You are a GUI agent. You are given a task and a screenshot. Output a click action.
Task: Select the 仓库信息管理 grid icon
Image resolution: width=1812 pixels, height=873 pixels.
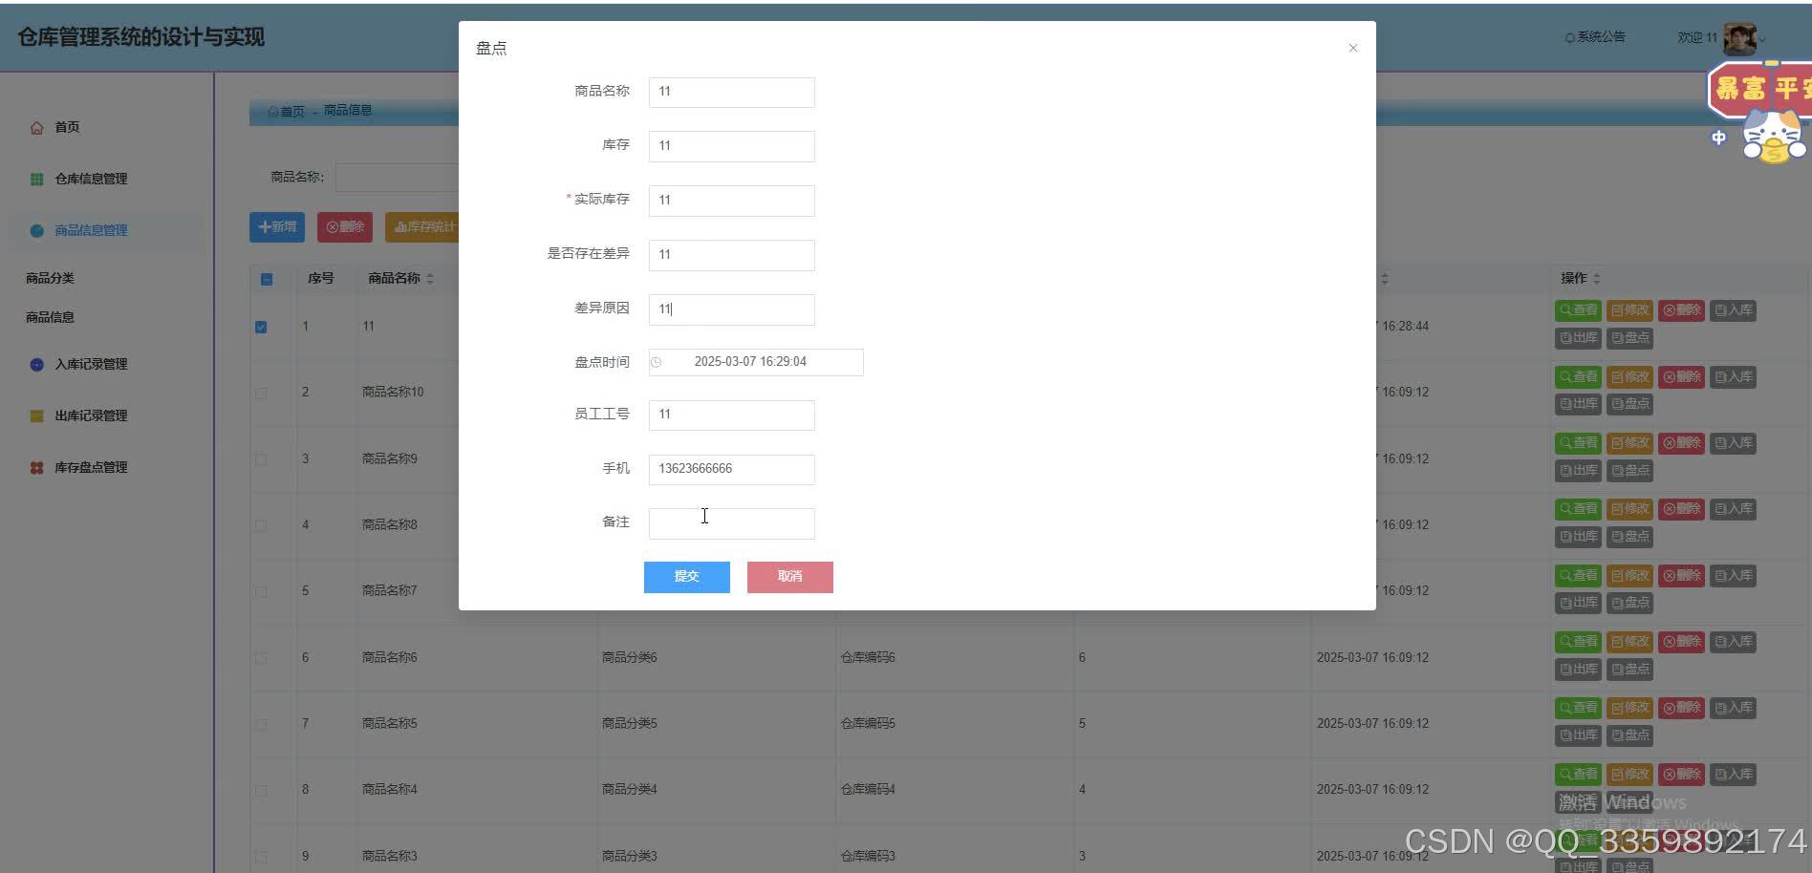click(36, 179)
